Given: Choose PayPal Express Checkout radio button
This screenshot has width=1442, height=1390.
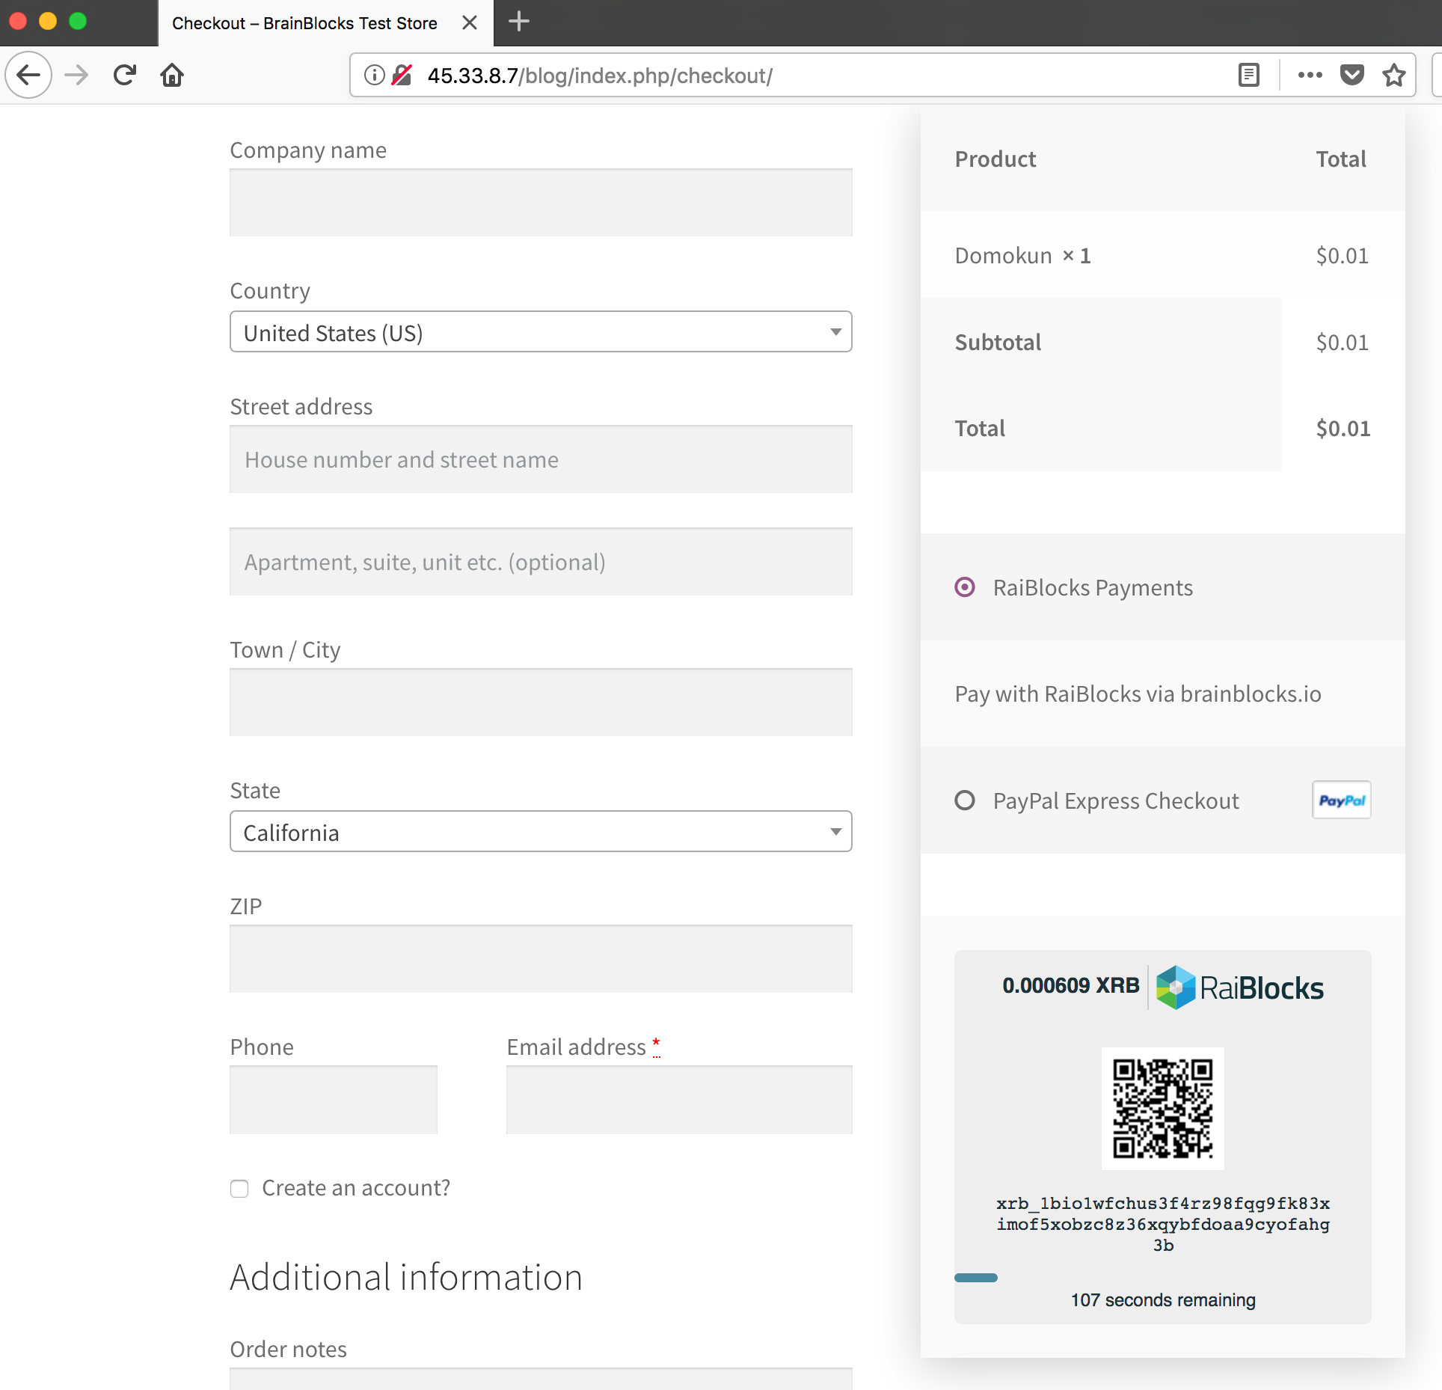Looking at the screenshot, I should (x=965, y=800).
